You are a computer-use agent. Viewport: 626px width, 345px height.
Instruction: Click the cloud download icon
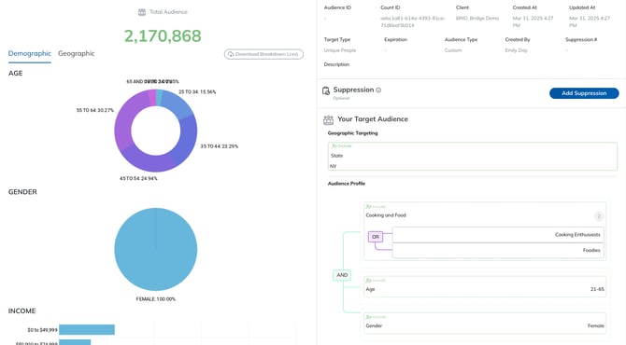[231, 54]
